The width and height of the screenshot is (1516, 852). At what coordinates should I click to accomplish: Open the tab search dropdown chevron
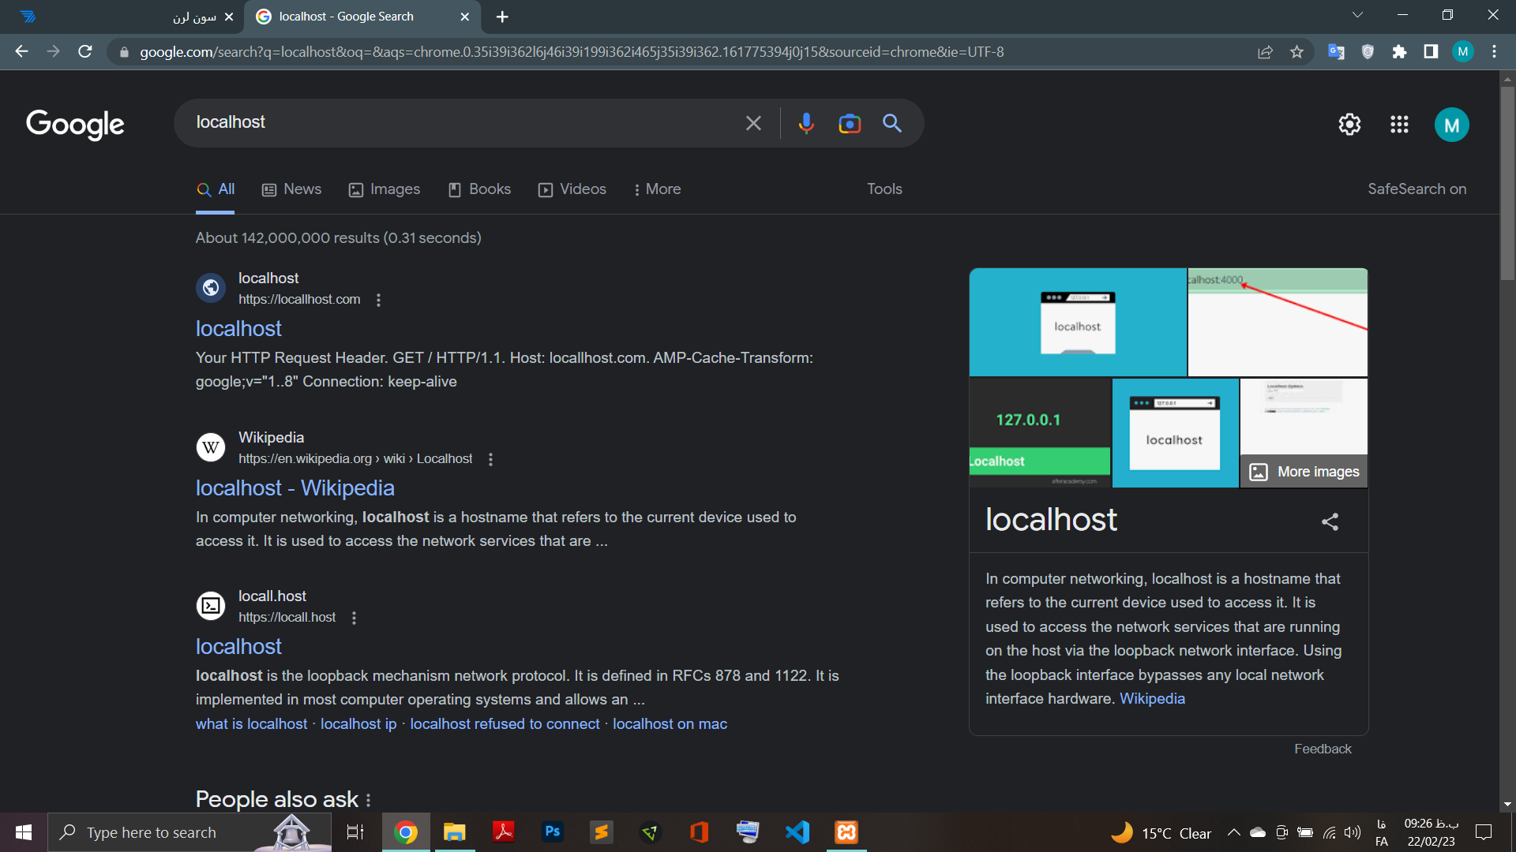(1357, 15)
